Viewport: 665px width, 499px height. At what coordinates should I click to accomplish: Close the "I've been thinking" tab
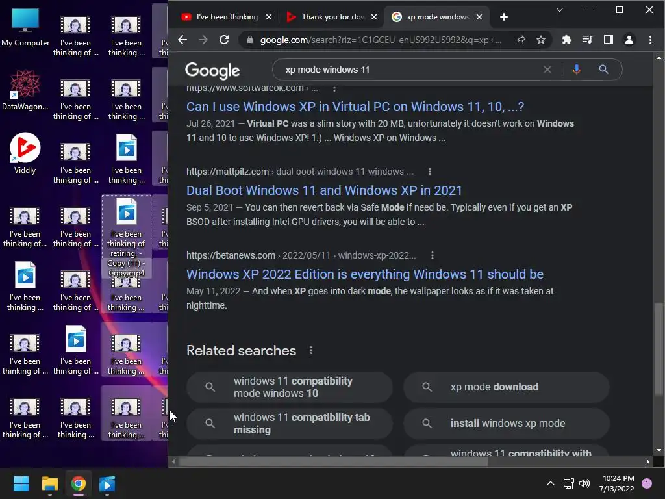(269, 17)
